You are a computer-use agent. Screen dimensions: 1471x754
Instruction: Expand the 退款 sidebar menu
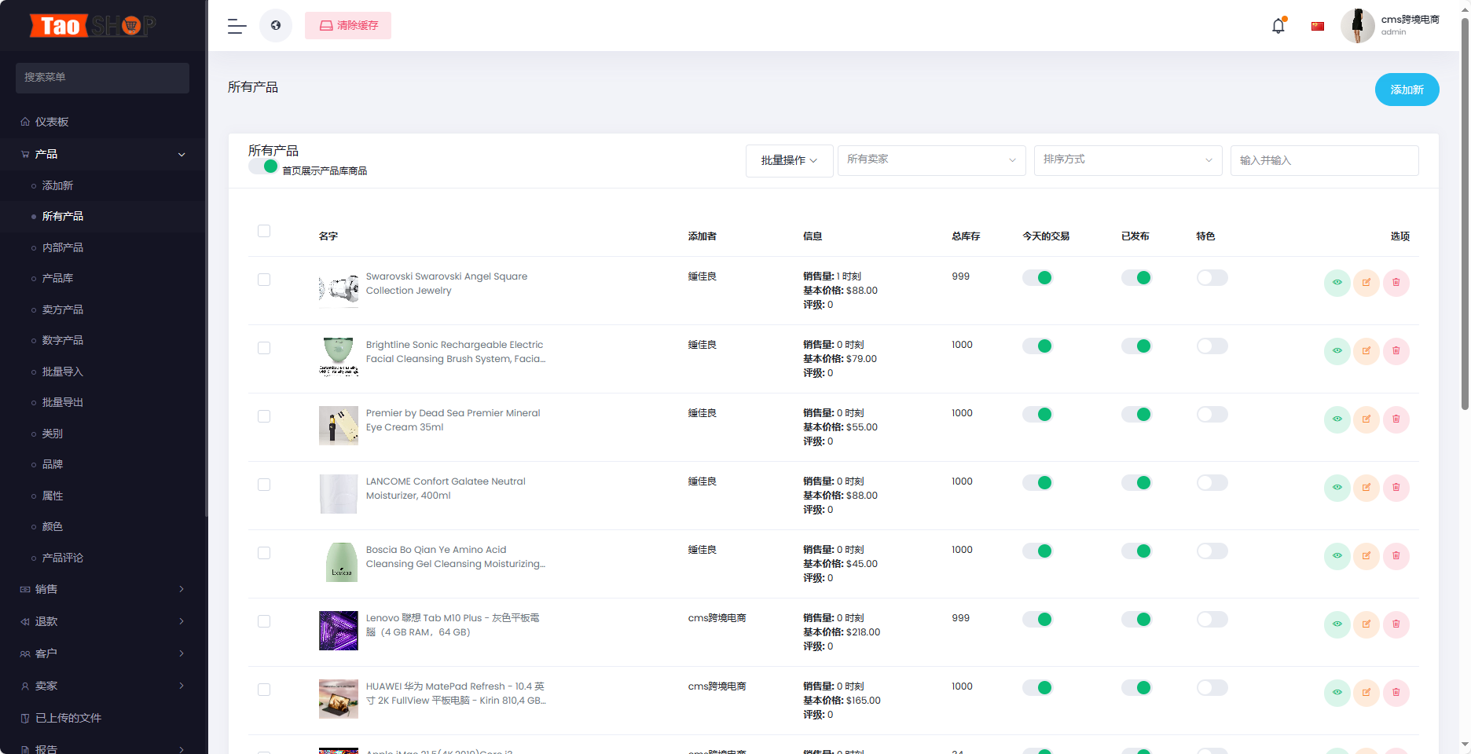pos(103,621)
